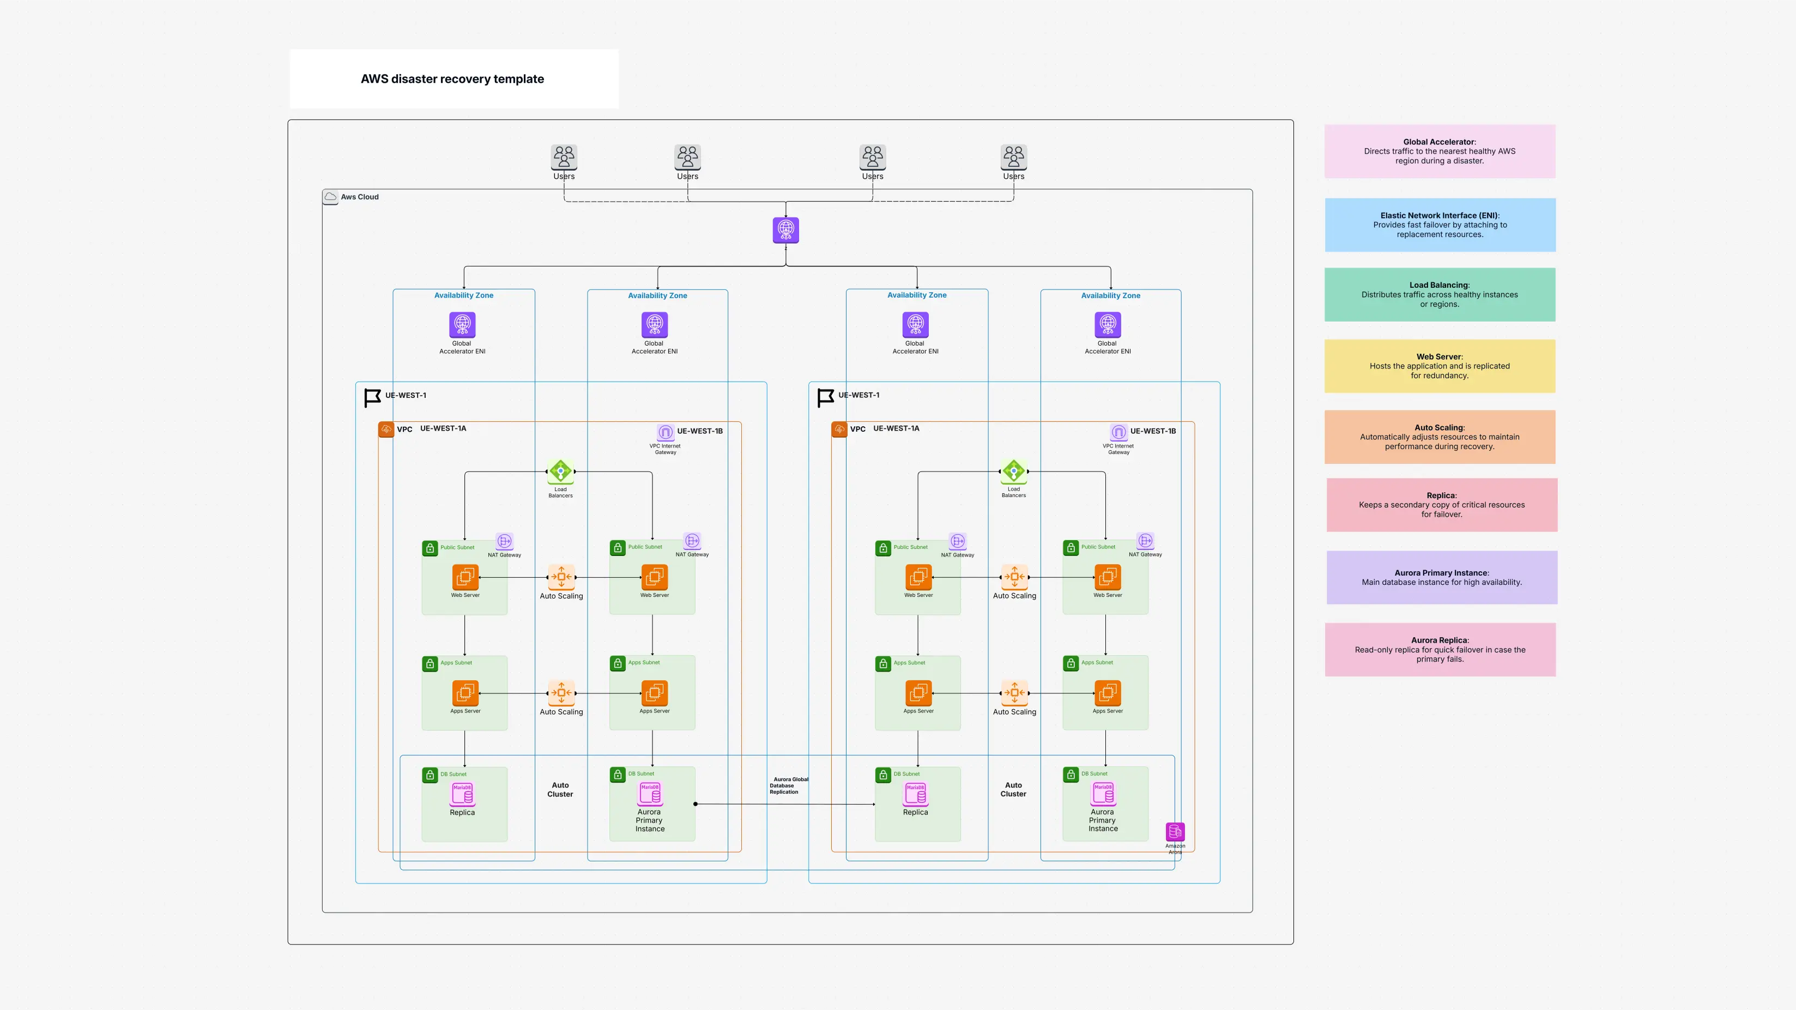Click the AWS disaster recovery template title

click(452, 79)
